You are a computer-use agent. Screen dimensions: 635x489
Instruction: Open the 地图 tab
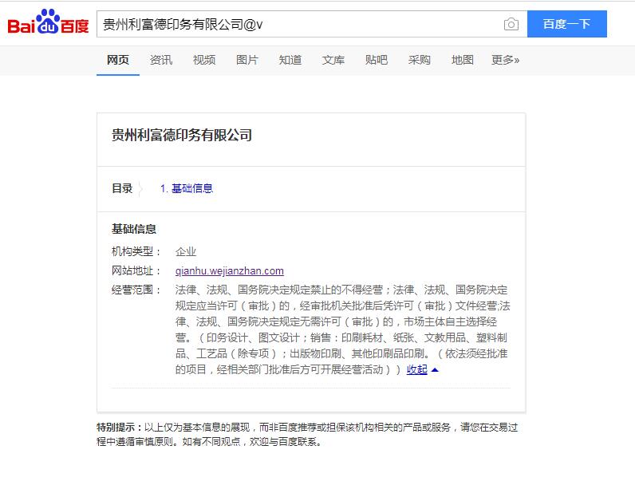click(x=463, y=60)
